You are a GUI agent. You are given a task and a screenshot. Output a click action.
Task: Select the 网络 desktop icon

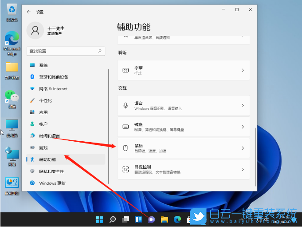12,157
